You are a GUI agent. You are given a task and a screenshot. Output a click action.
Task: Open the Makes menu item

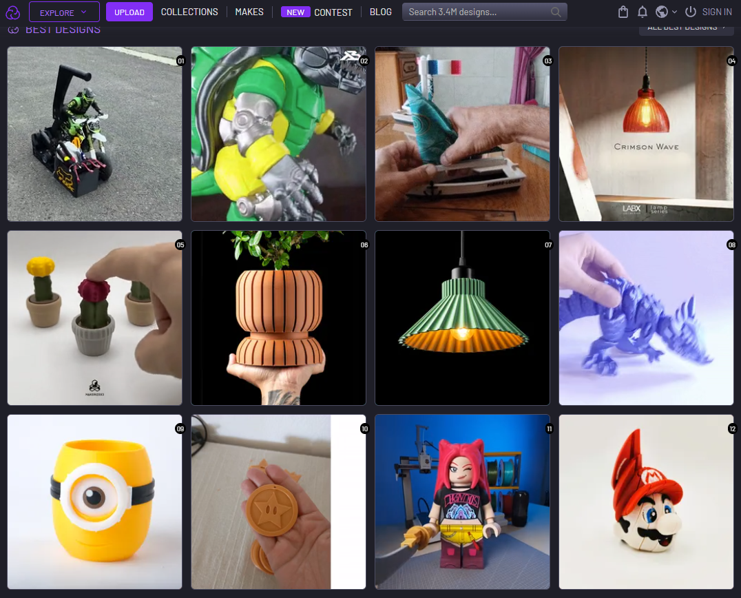(x=249, y=12)
